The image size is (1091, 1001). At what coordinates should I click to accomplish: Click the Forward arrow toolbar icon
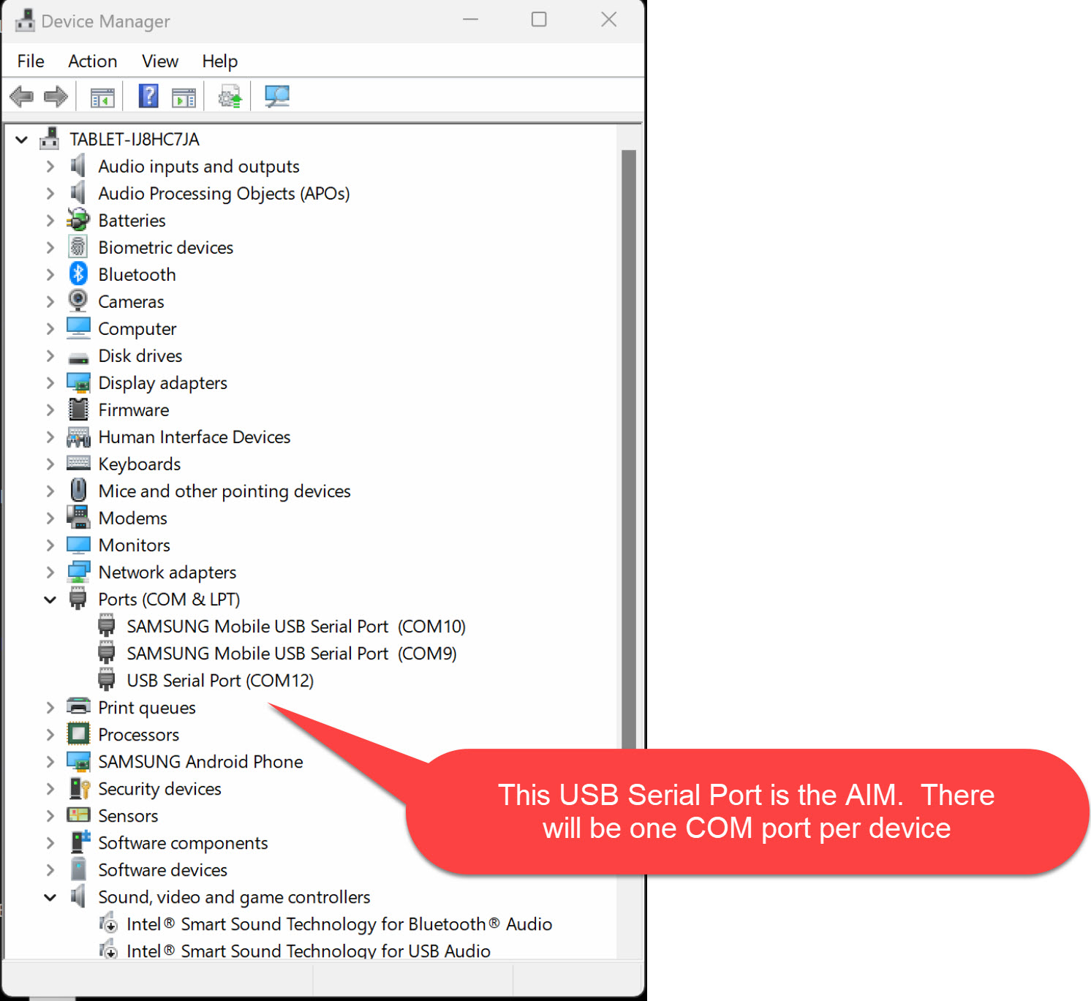pos(56,97)
